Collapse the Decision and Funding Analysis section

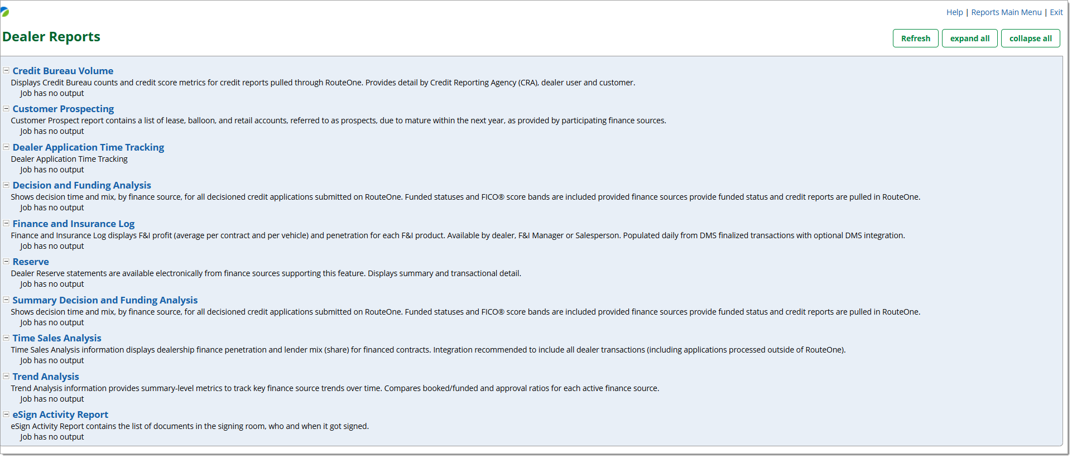(6, 185)
